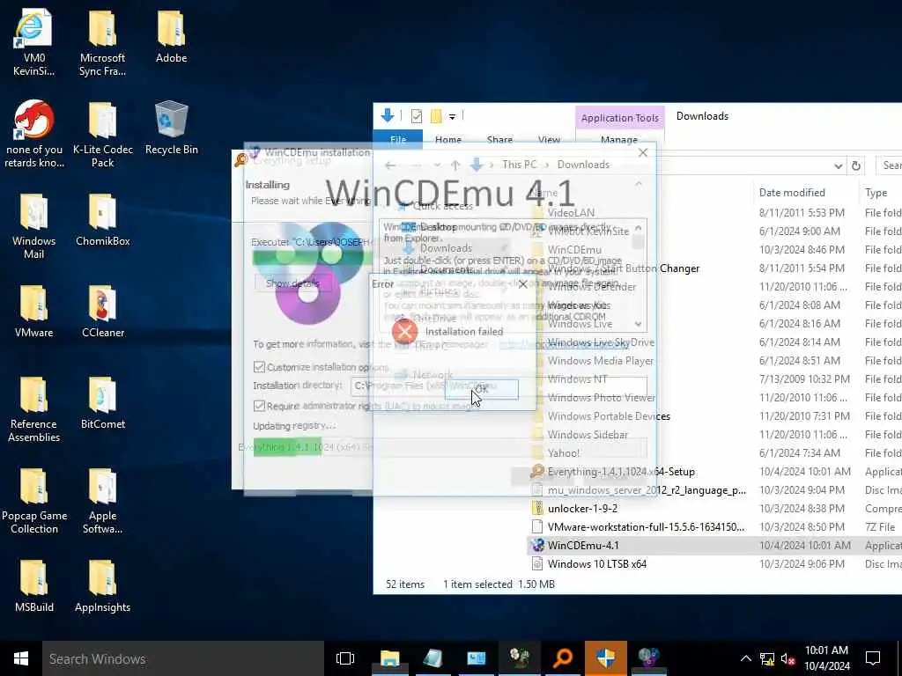Click WinCDEmu-4.1 file's disc icon

coord(537,546)
